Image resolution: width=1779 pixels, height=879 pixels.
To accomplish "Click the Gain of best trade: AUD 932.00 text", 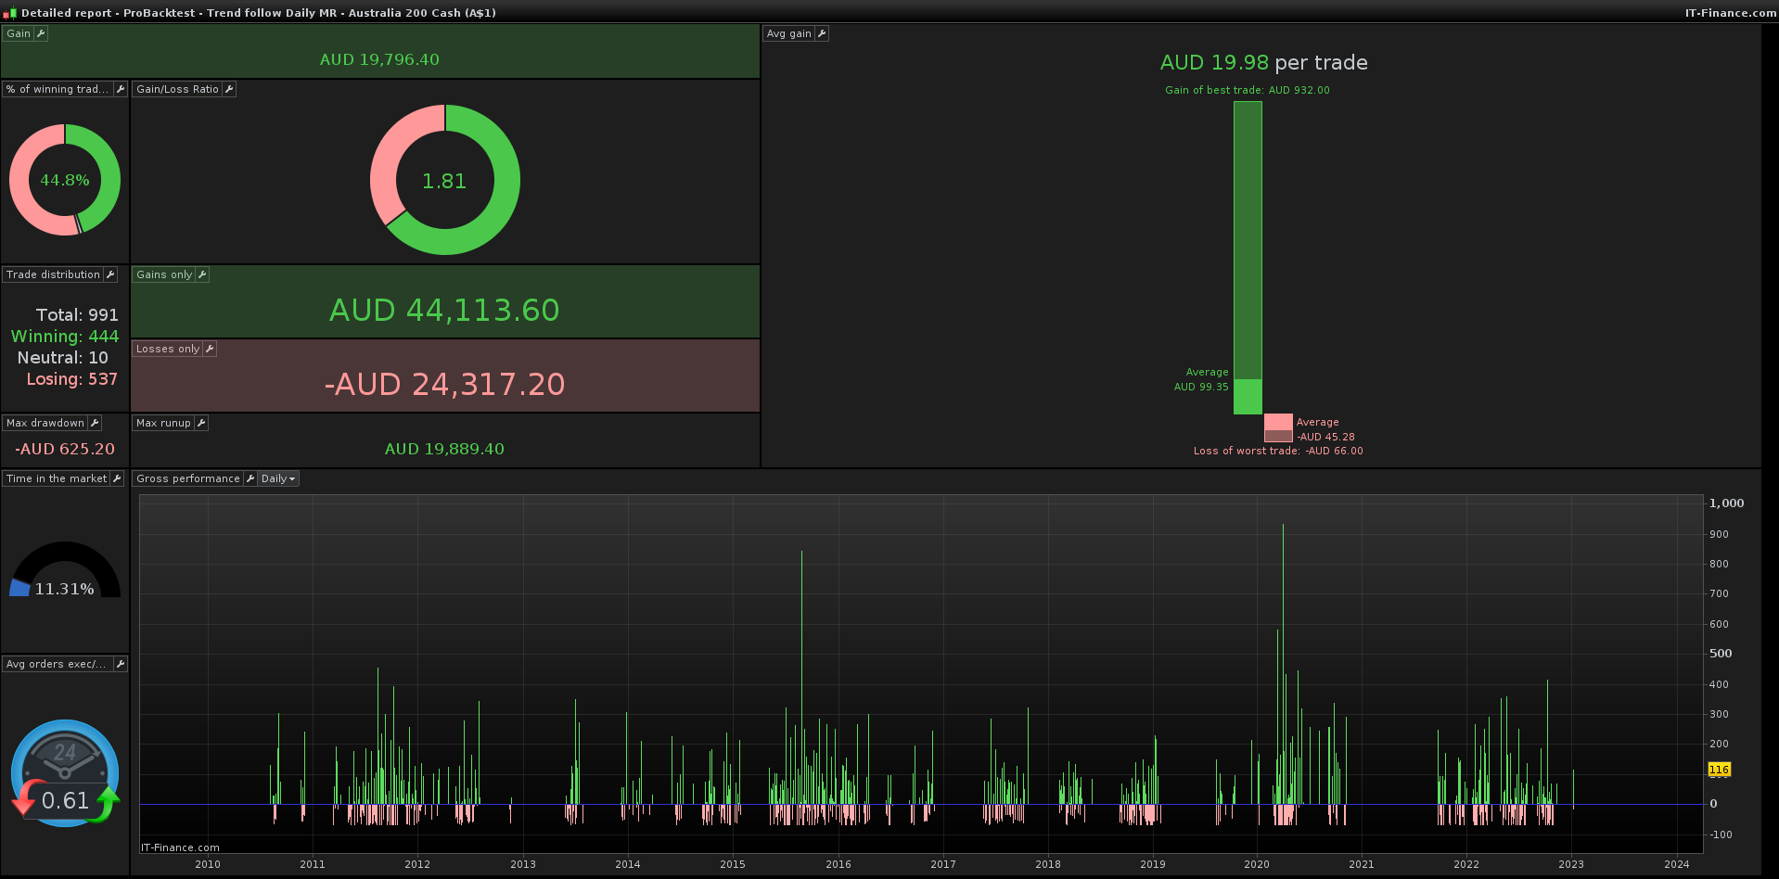I will [x=1248, y=90].
